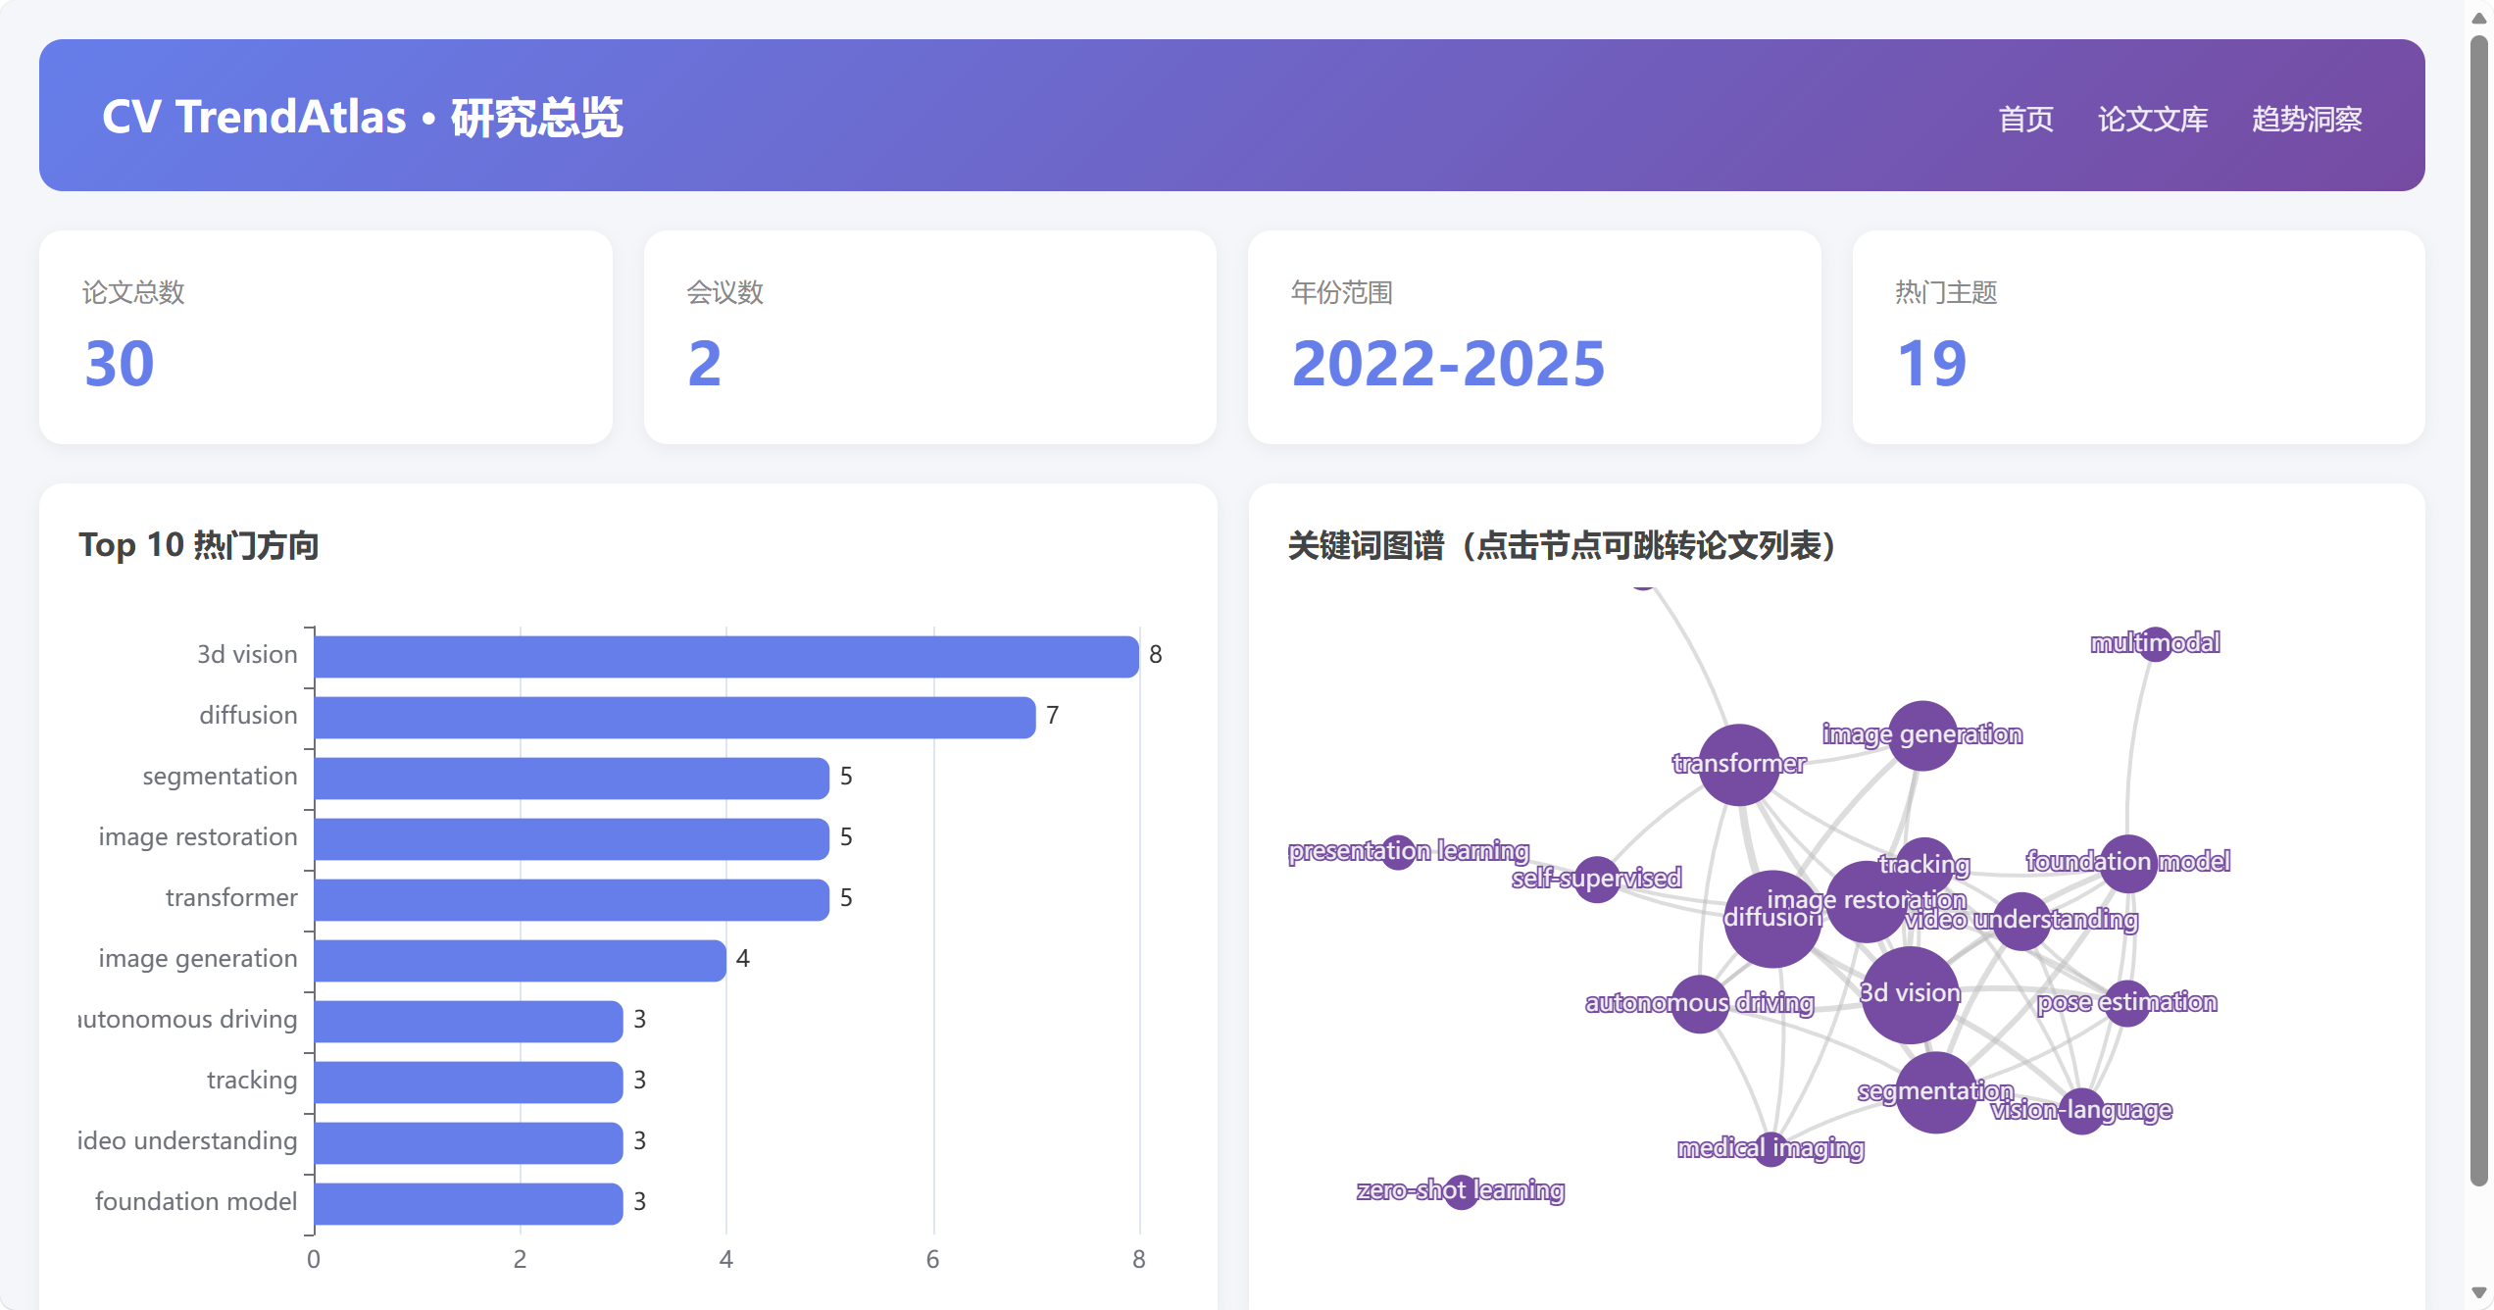2494x1310 pixels.
Task: Open the 首页 nav link
Action: coord(2025,119)
